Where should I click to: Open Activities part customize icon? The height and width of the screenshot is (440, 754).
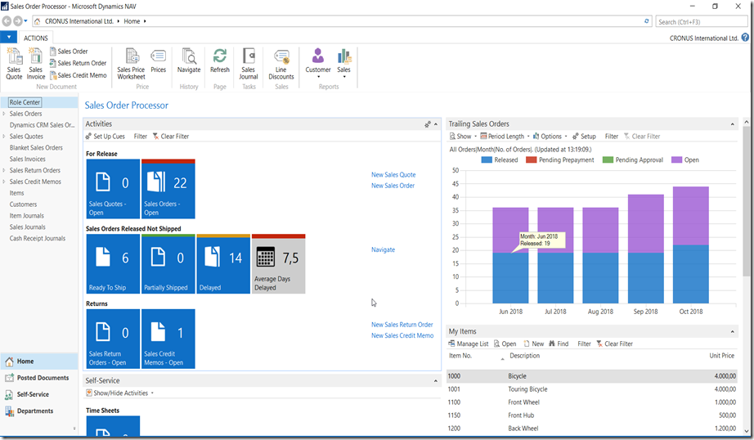(x=428, y=124)
